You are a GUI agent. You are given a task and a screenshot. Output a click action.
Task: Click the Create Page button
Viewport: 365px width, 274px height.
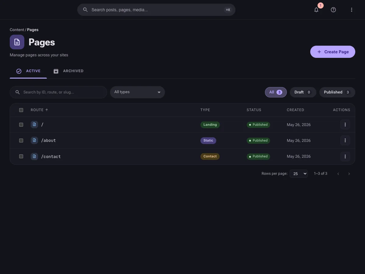coord(333,52)
